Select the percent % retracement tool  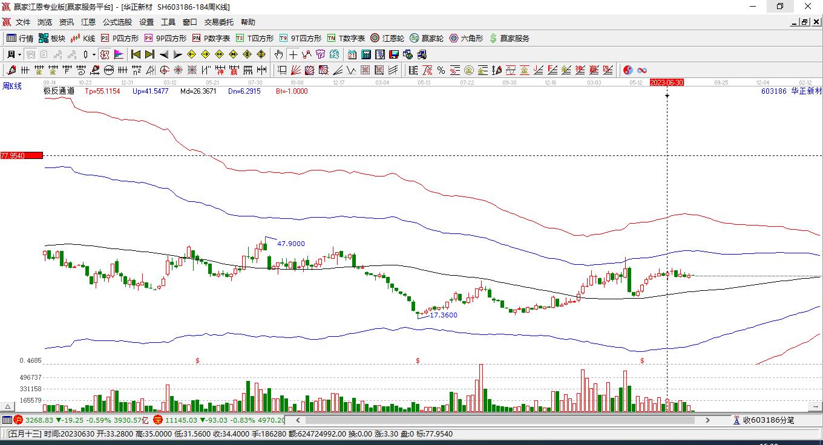point(441,70)
